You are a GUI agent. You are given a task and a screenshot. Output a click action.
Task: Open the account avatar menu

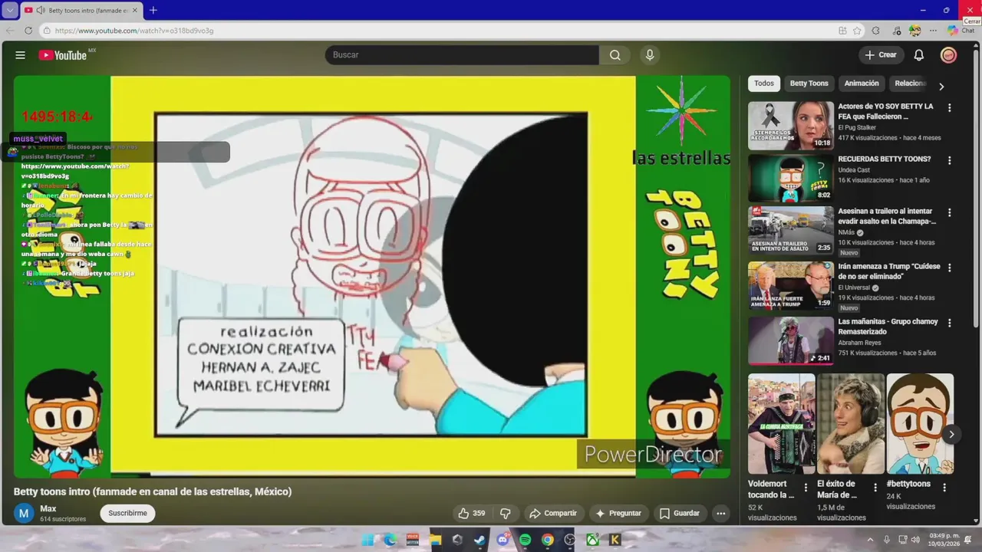tap(949, 55)
